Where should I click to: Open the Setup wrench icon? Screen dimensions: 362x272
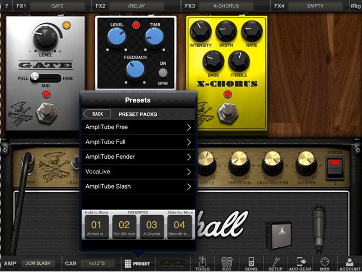coord(275,264)
